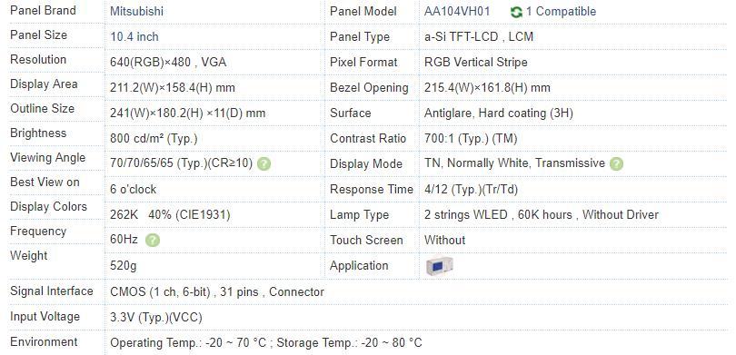Select the Antiglare Hard coating surface text
The width and height of the screenshot is (736, 355).
tap(499, 113)
